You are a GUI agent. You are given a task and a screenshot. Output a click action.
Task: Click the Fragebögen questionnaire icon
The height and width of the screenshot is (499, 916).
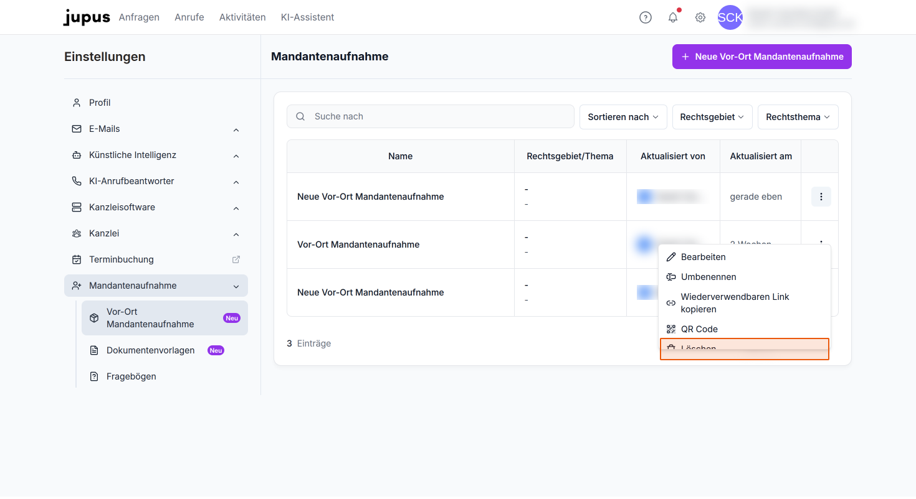pyautogui.click(x=94, y=376)
